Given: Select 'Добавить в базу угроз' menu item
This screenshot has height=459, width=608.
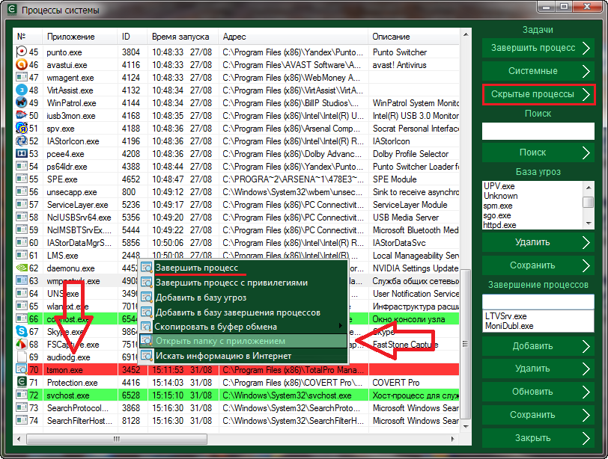Looking at the screenshot, I should point(243,298).
